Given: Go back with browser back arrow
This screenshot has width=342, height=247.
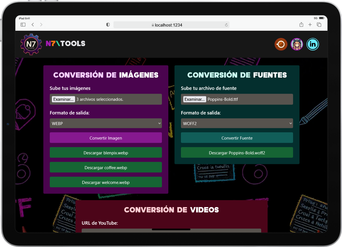Looking at the screenshot, I should [x=33, y=25].
